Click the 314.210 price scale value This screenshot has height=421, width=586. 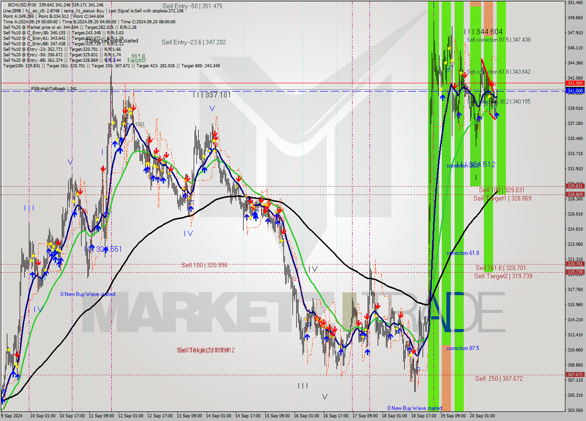pos(575,319)
